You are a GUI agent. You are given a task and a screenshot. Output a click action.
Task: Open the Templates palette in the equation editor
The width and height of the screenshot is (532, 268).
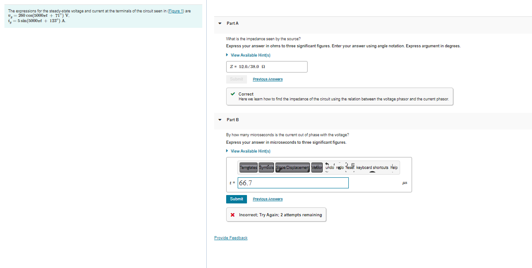[248, 168]
